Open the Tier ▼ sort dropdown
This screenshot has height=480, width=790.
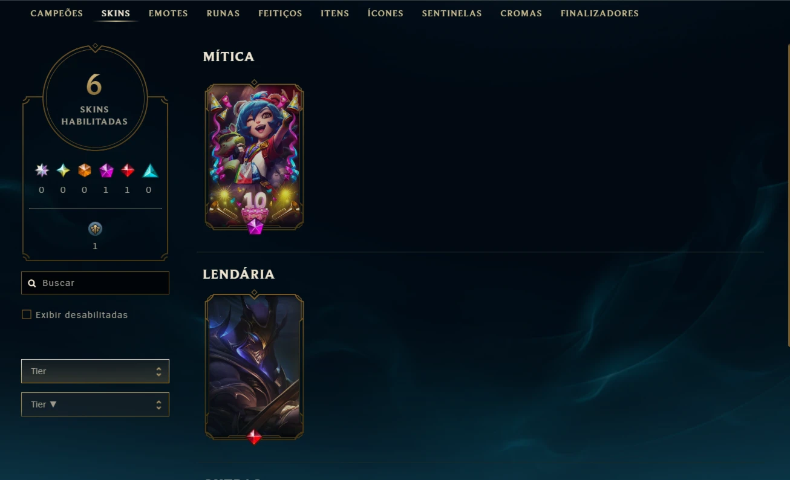[95, 404]
